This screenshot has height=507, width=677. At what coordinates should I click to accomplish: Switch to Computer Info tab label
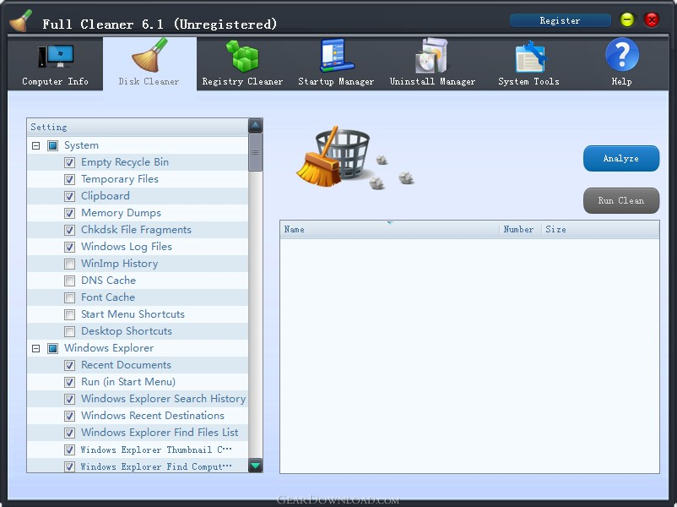point(55,81)
